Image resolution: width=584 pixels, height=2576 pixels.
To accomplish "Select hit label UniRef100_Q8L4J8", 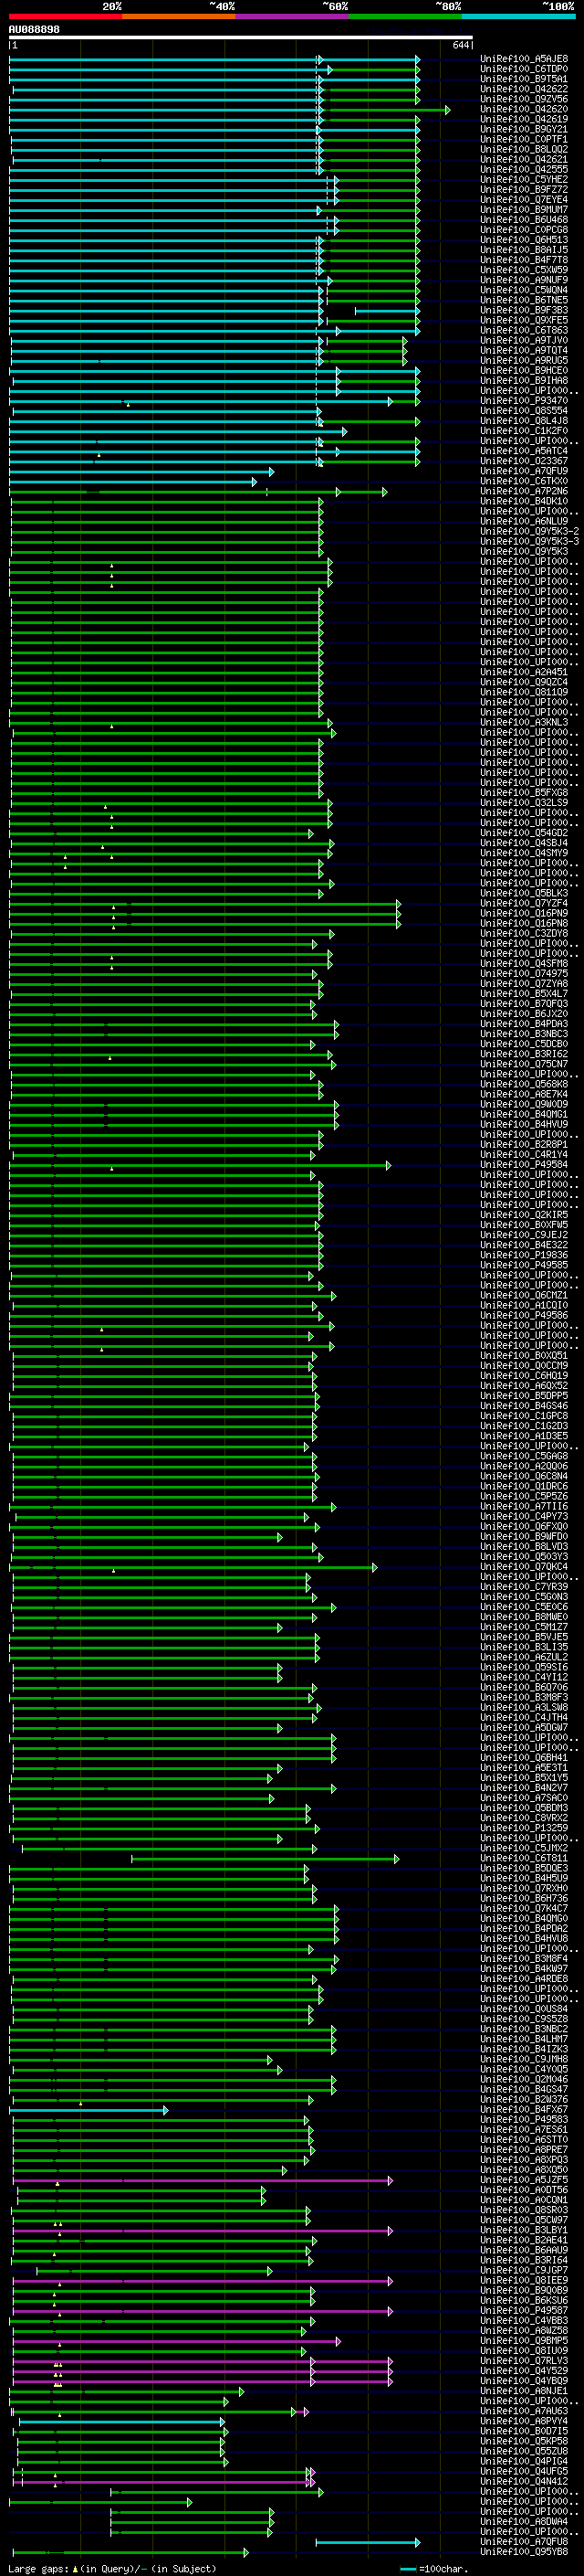I will [524, 421].
